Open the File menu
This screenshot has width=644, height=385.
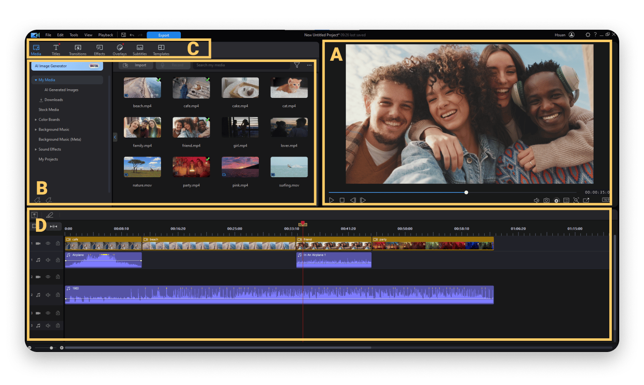pos(48,35)
